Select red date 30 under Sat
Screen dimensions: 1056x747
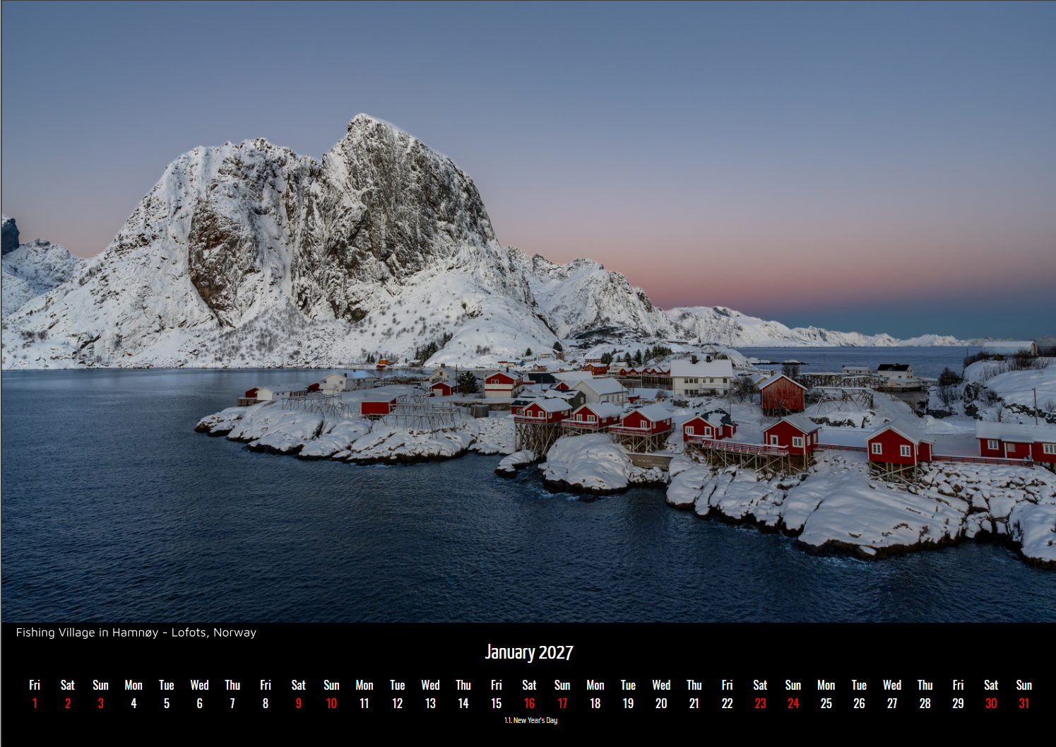[x=991, y=703]
